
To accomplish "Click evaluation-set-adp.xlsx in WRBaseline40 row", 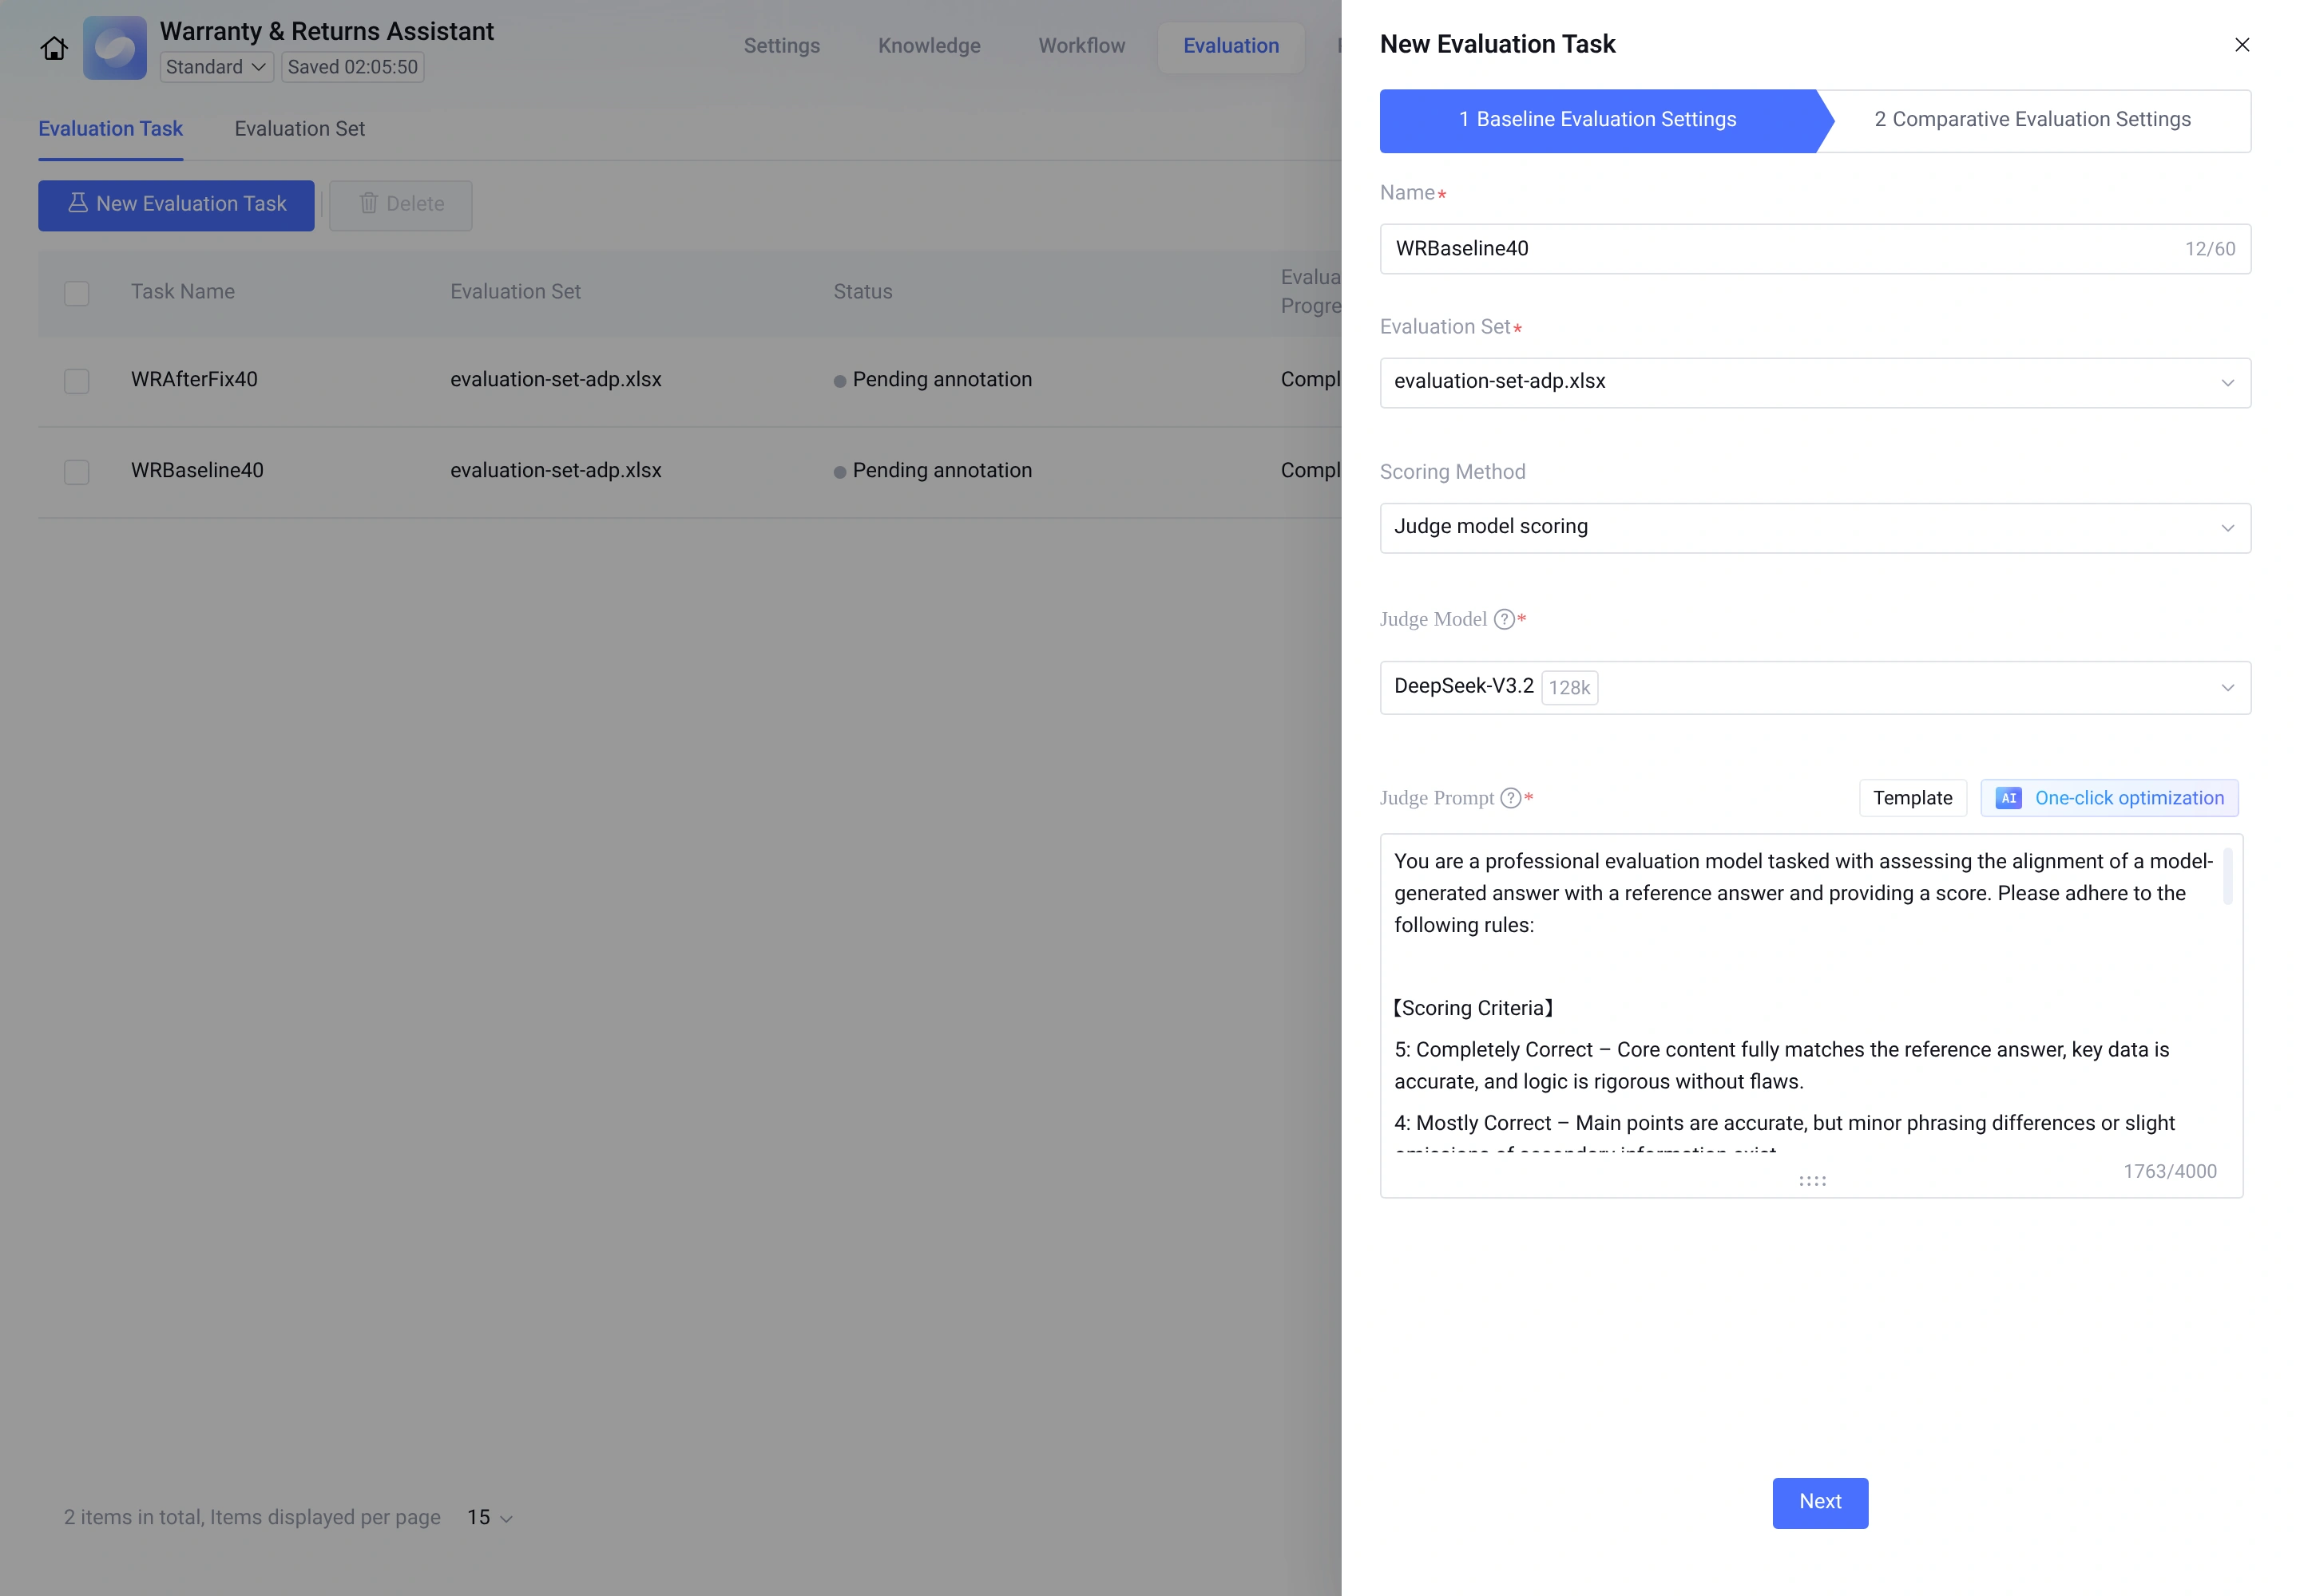I will [x=556, y=471].
